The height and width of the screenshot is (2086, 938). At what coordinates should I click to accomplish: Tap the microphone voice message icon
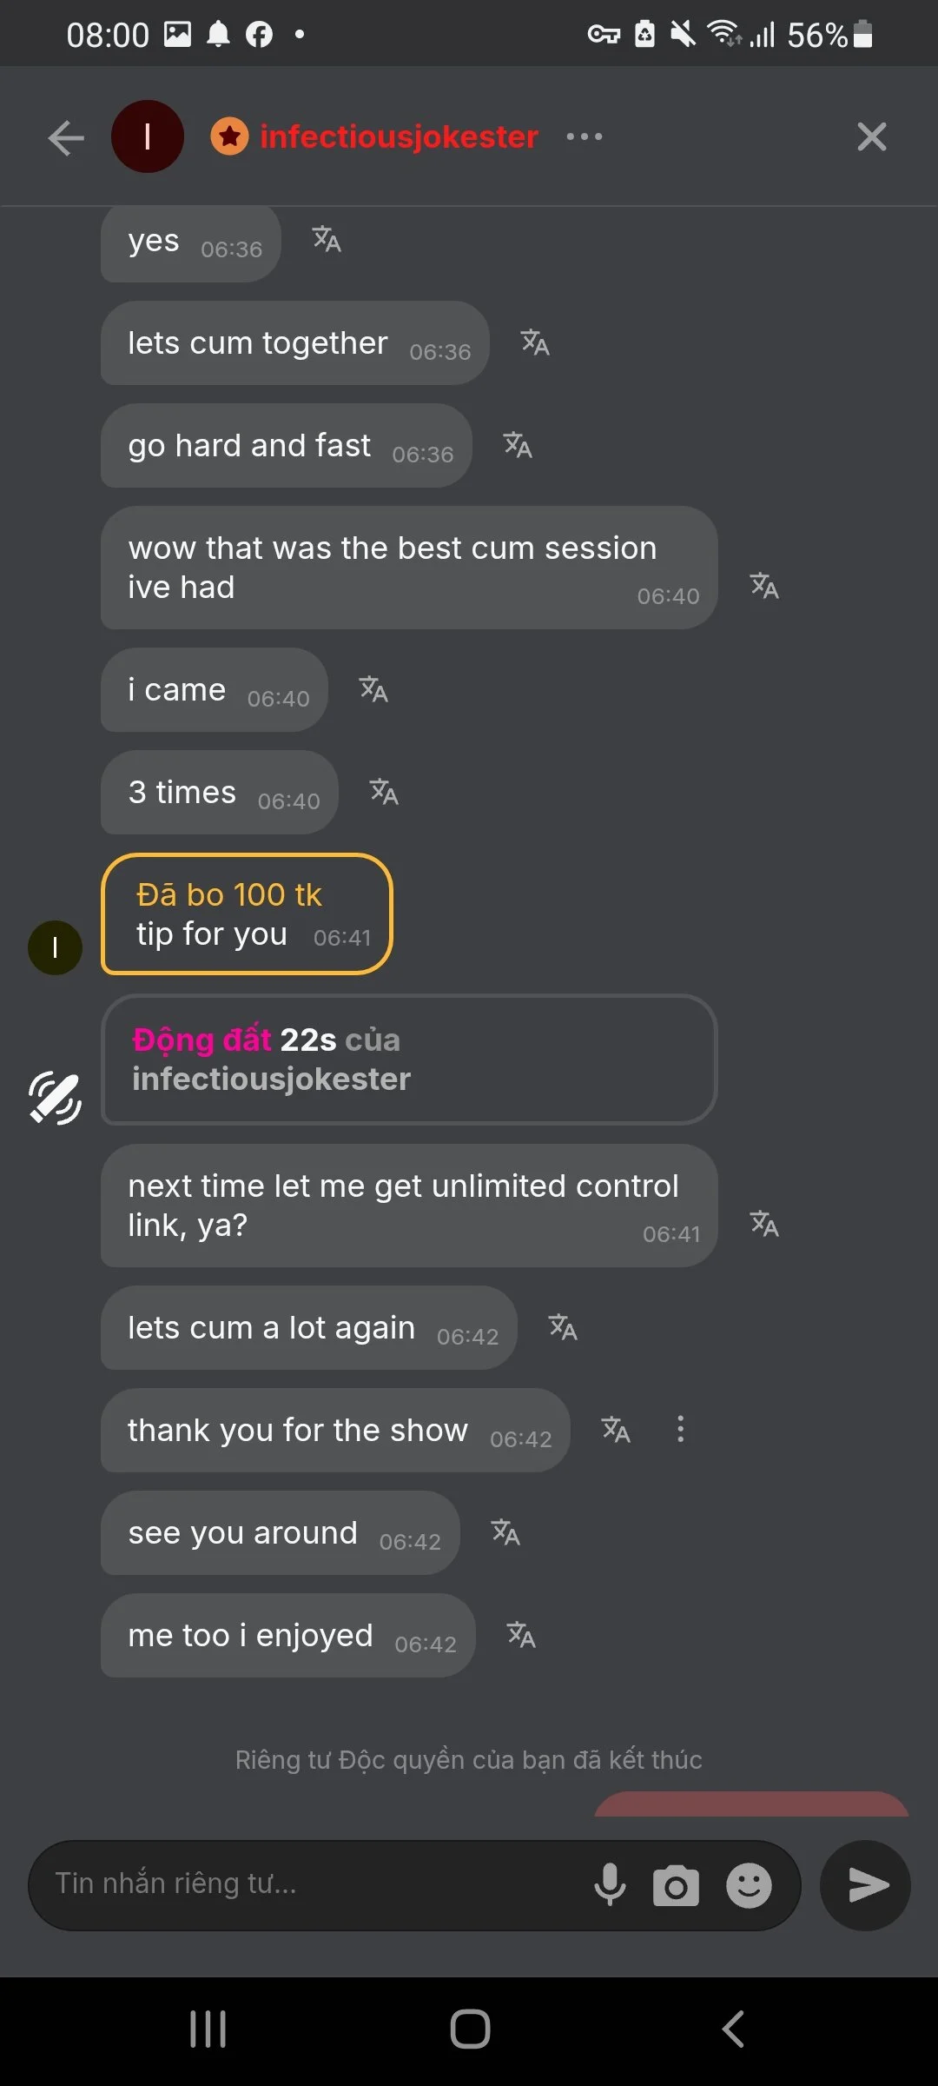(610, 1885)
